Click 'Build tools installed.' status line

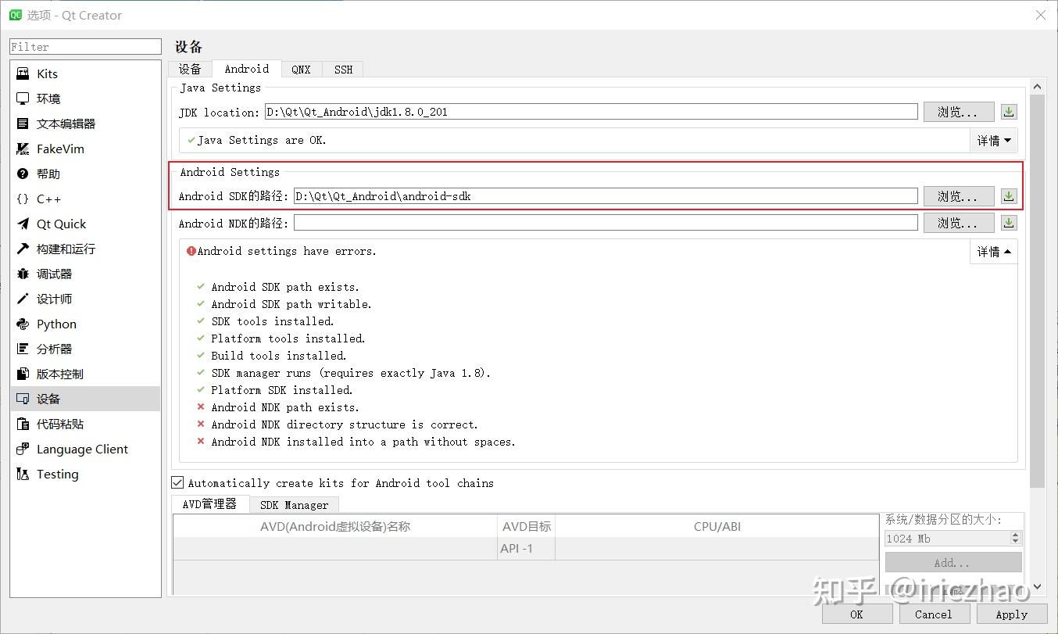(x=279, y=356)
